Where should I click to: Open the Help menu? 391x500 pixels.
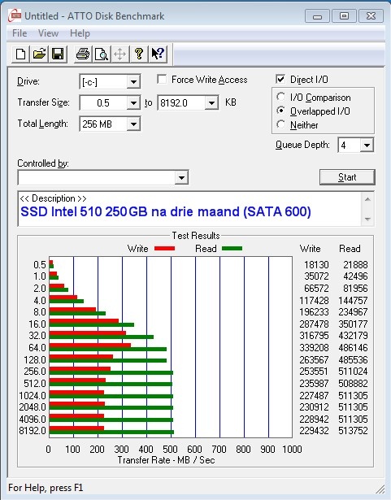[x=80, y=33]
